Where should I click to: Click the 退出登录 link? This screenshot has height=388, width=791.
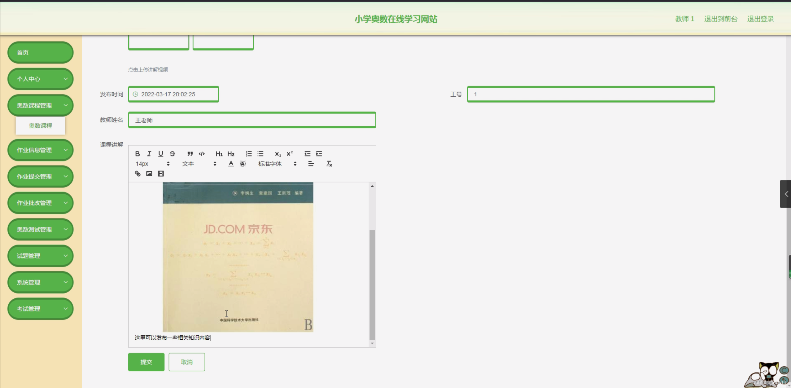[760, 19]
